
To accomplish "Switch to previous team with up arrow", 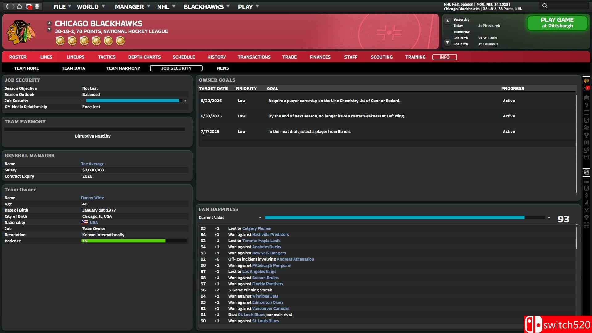I will pos(49,23).
